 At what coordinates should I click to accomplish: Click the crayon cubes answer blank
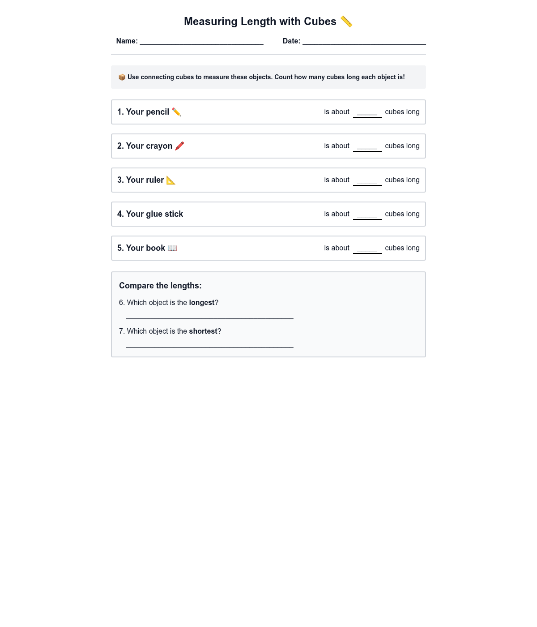(x=367, y=146)
